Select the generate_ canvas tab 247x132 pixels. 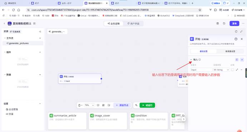tap(57, 32)
